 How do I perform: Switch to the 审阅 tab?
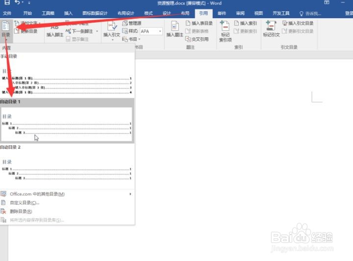point(240,13)
